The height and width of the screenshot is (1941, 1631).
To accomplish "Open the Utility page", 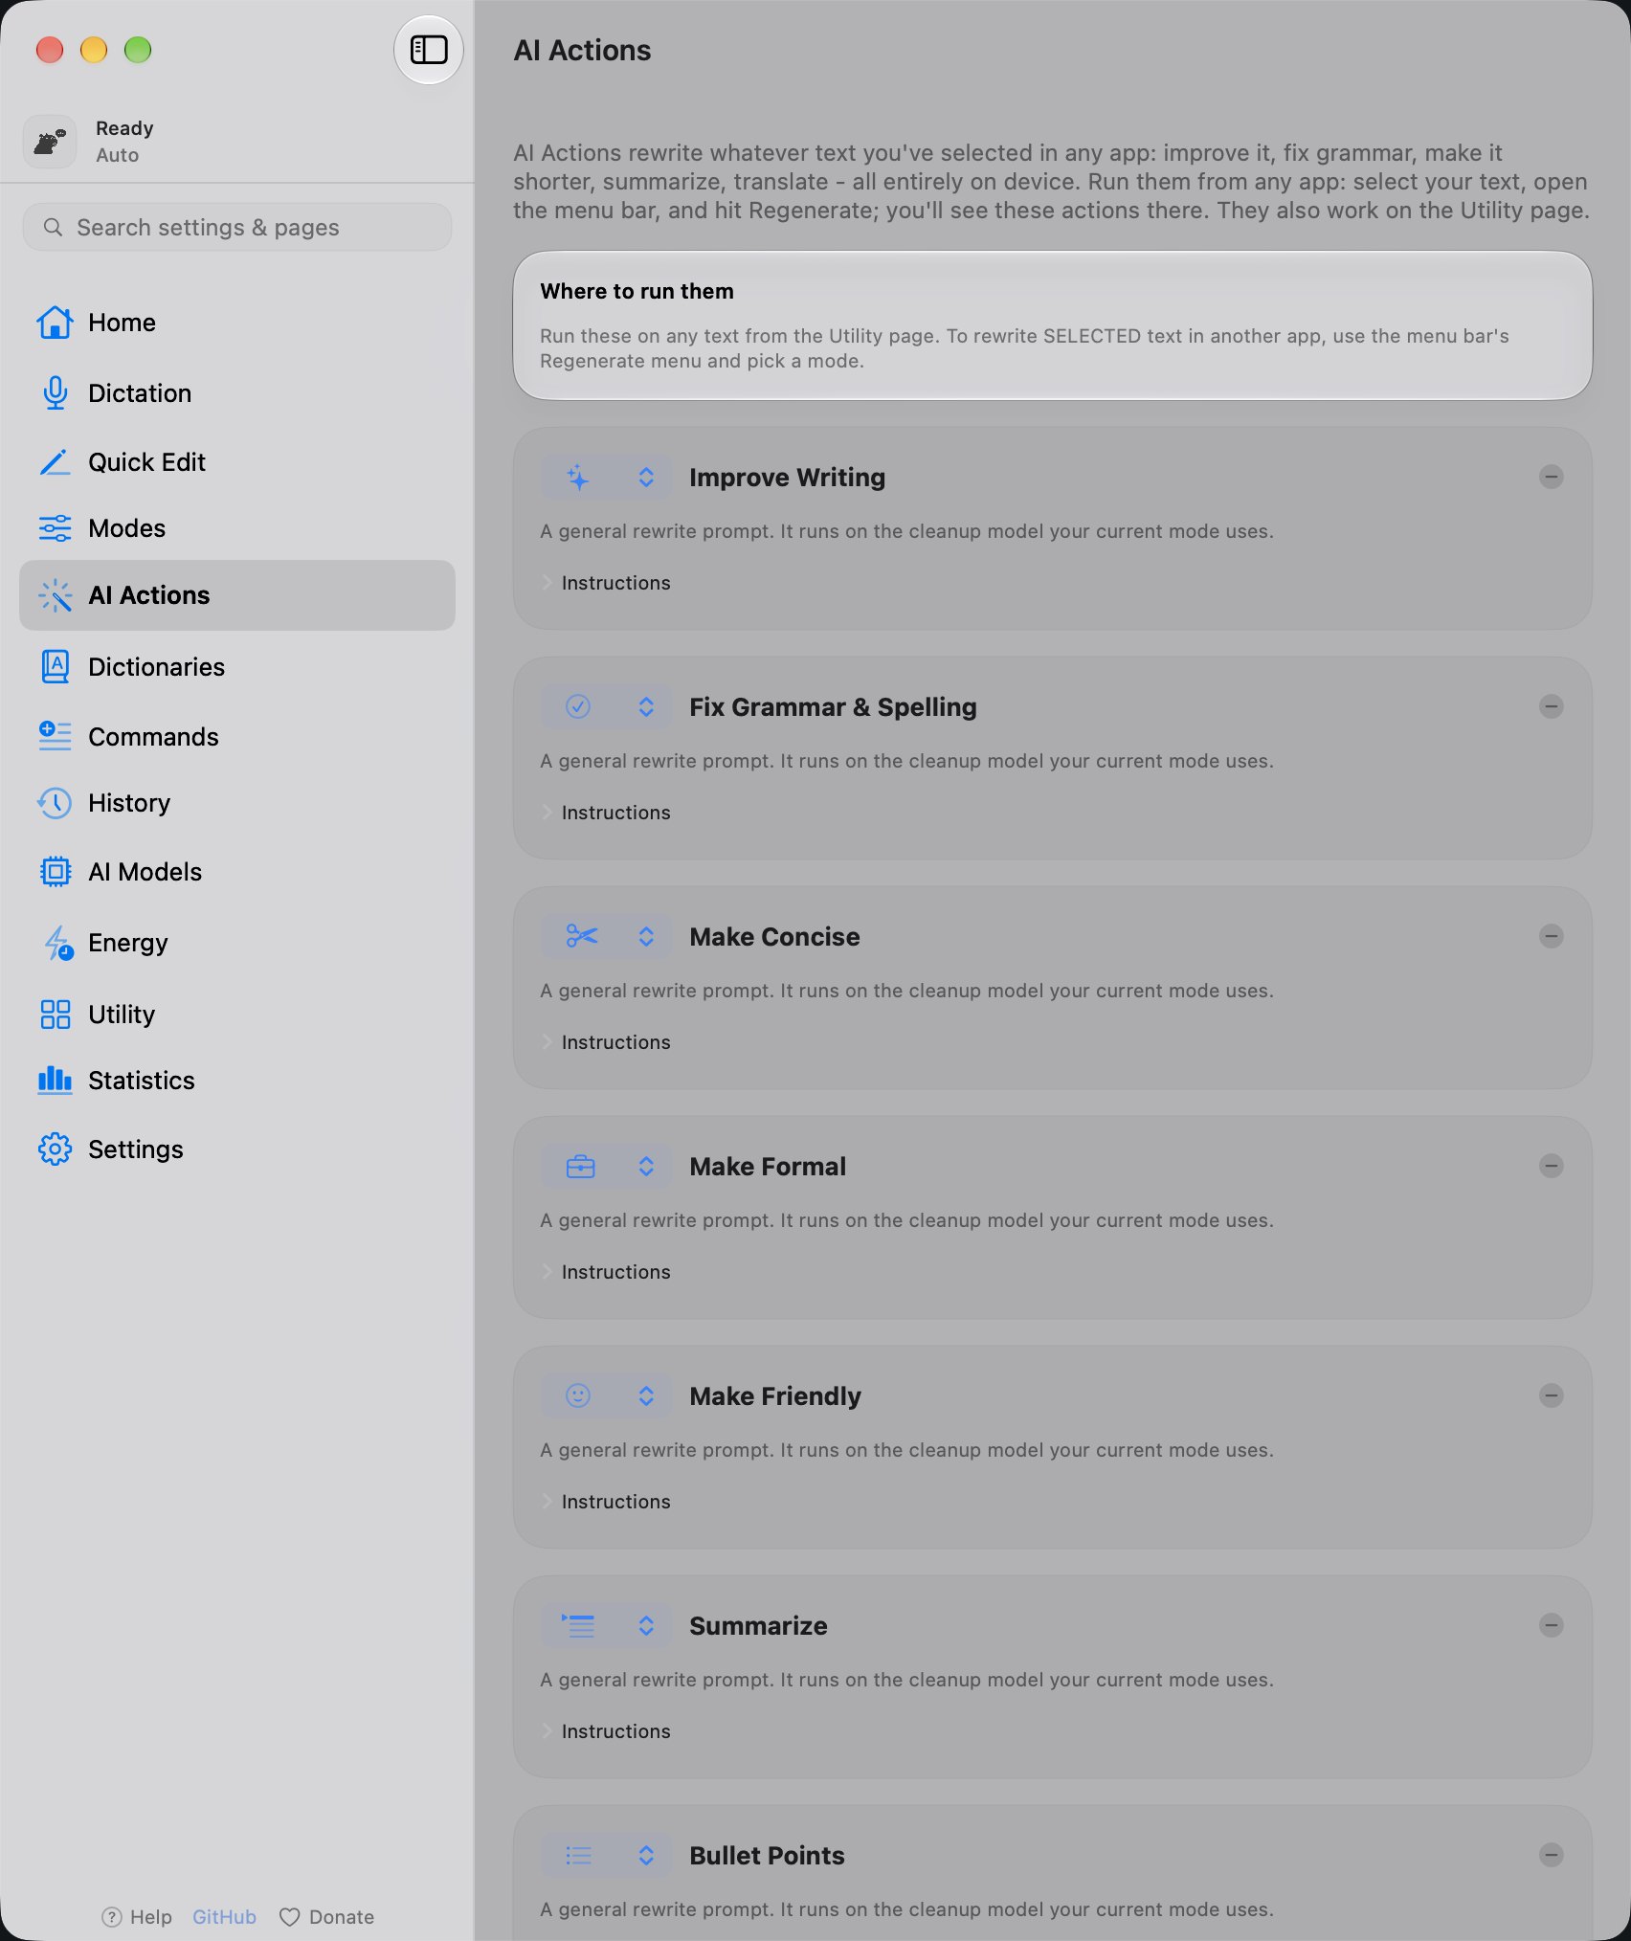I will [x=236, y=1015].
